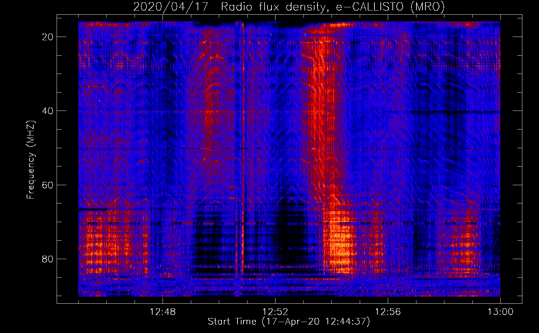This screenshot has width=539, height=333.
Task: Click the plot title '2020/04/17 Radio flux density, e-CALLISTO (MRO)'
Action: [x=289, y=7]
